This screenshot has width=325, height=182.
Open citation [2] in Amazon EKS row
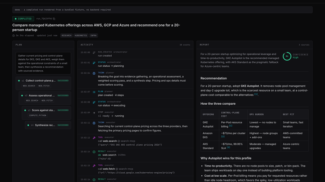pos(223,136)
